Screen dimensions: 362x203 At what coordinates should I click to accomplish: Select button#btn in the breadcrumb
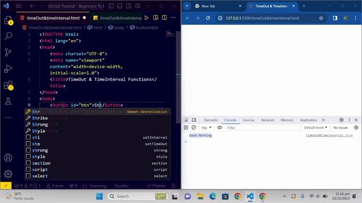pyautogui.click(x=144, y=28)
